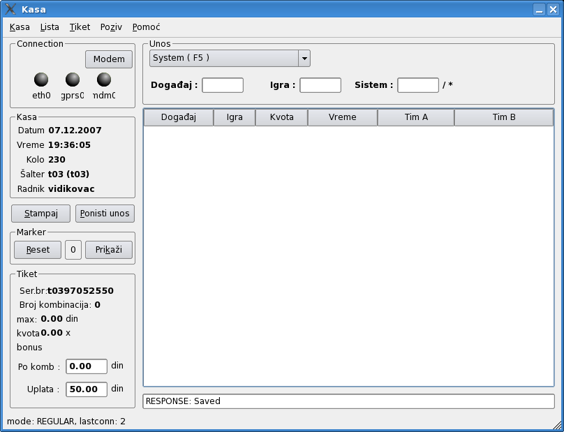Screen dimensions: 564x432
Task: Click into the Igra input field
Action: tap(320, 85)
